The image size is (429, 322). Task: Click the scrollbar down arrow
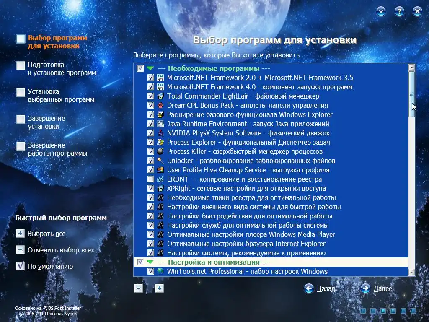(x=411, y=272)
